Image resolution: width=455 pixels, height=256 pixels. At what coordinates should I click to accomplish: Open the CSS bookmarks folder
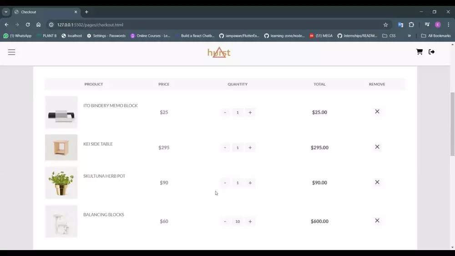[x=389, y=35]
